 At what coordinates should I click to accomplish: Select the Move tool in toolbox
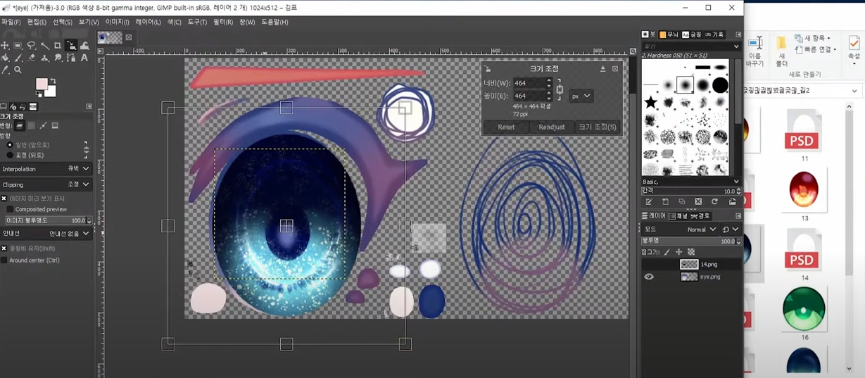pos(5,46)
